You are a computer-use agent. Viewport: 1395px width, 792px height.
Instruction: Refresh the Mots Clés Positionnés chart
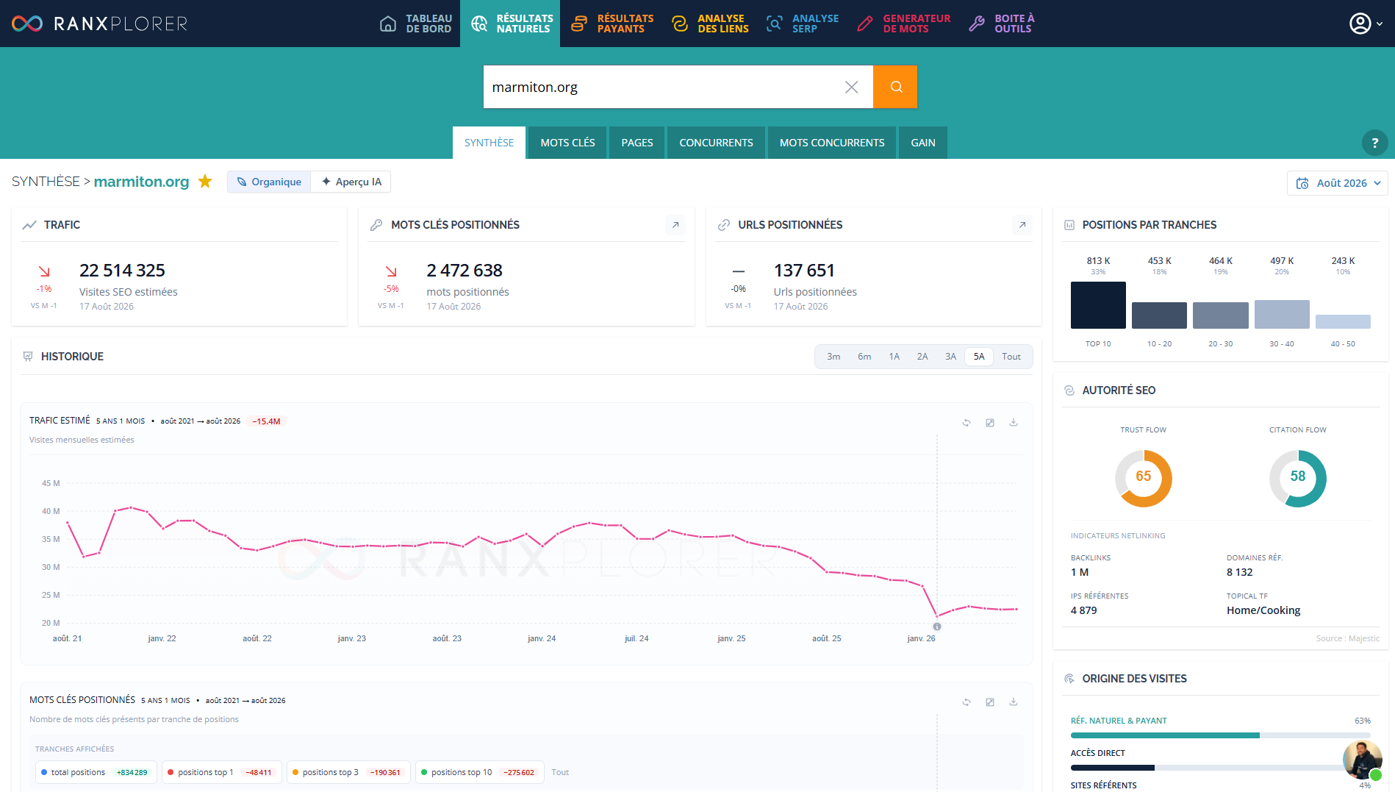pyautogui.click(x=967, y=702)
